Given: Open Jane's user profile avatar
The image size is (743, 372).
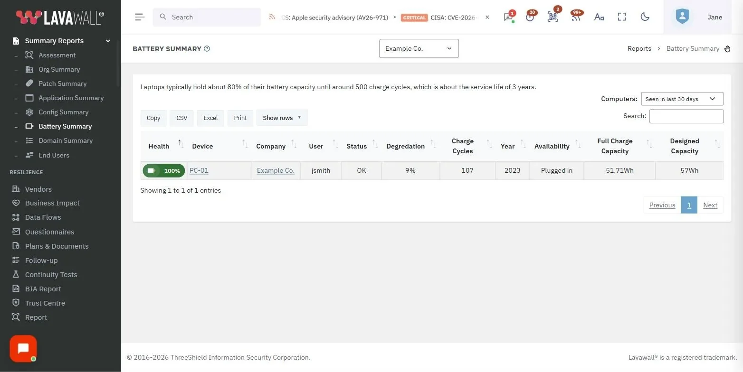Looking at the screenshot, I should (x=682, y=17).
